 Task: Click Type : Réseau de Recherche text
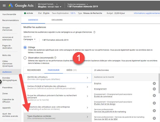[x=90, y=13]
